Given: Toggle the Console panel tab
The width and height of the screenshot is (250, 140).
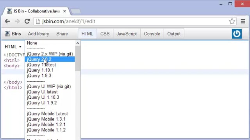Looking at the screenshot, I should tap(152, 34).
